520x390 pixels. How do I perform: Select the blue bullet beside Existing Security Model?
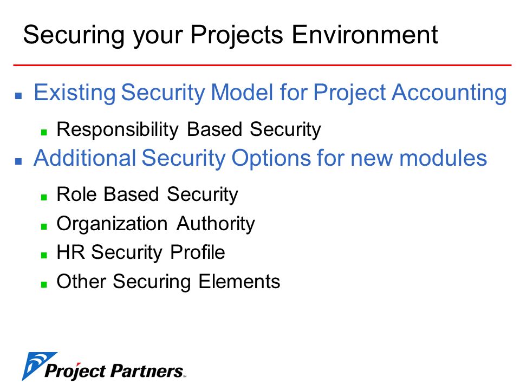[18, 96]
